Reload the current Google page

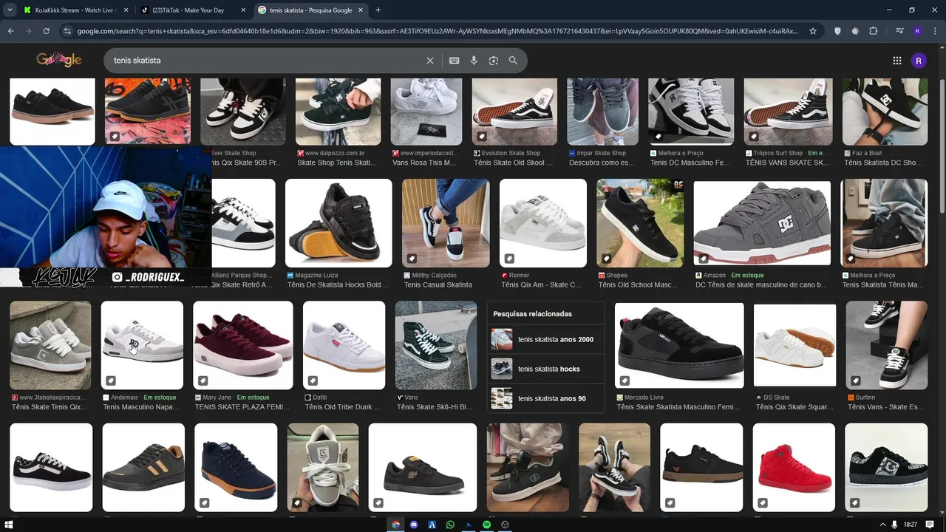pos(46,31)
